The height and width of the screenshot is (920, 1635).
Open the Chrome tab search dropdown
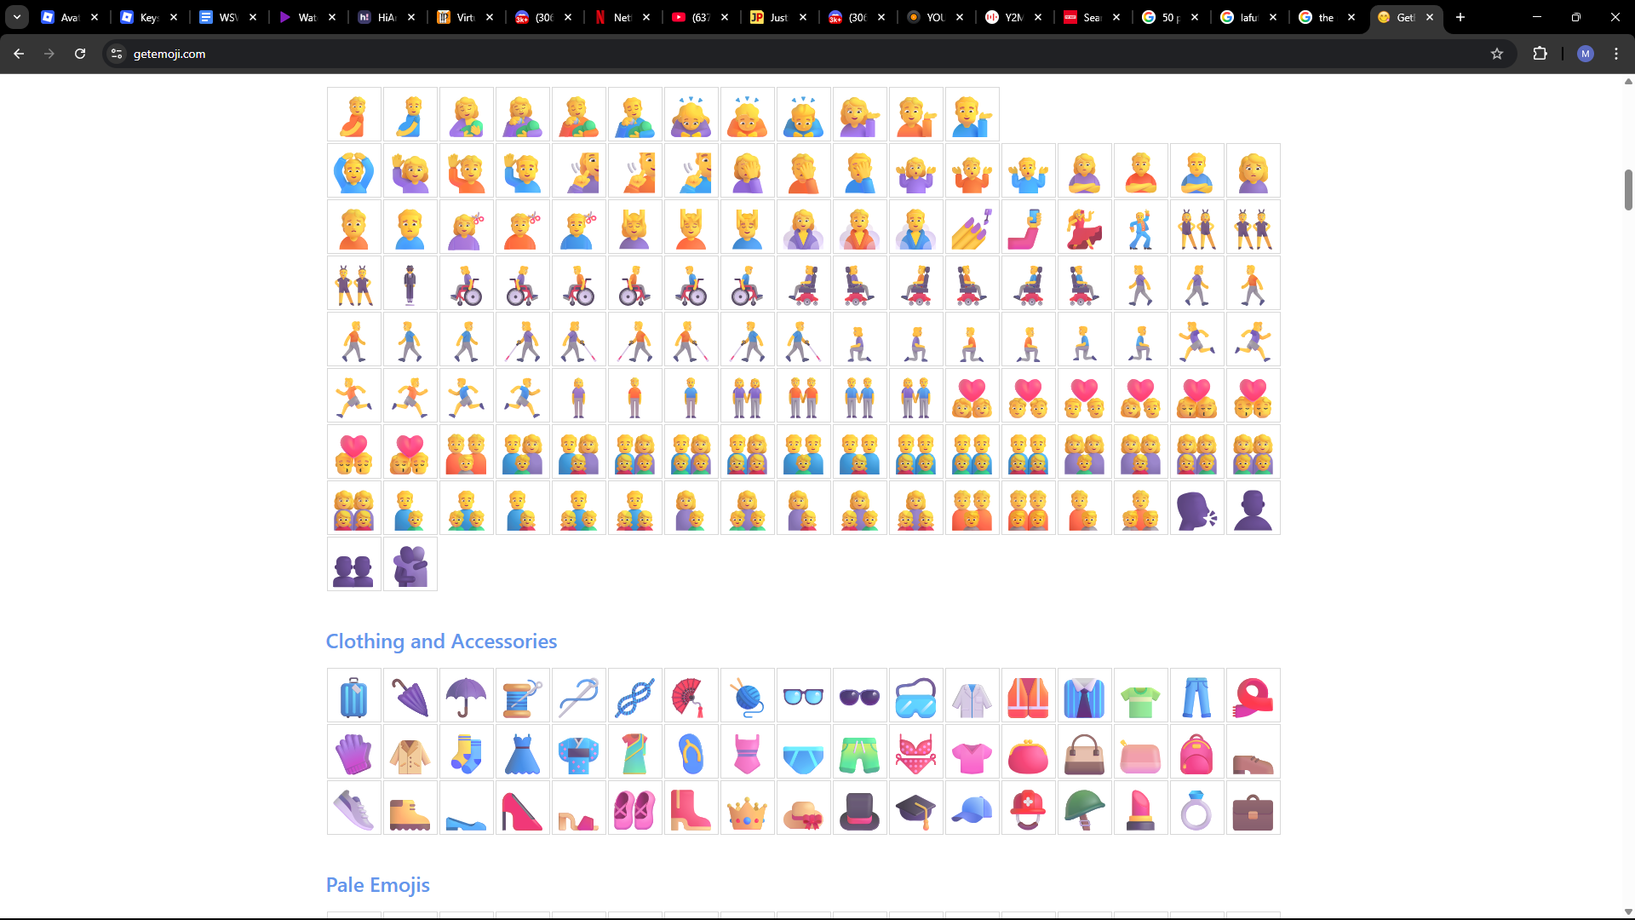pos(17,17)
